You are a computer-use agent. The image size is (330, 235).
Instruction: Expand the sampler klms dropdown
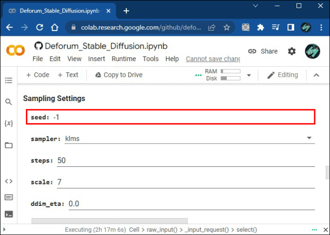[x=309, y=138]
